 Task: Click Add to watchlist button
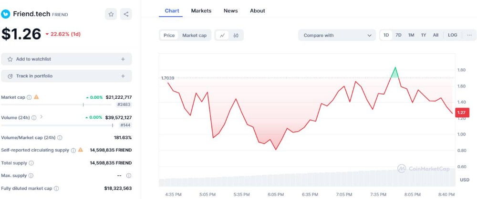(66, 59)
